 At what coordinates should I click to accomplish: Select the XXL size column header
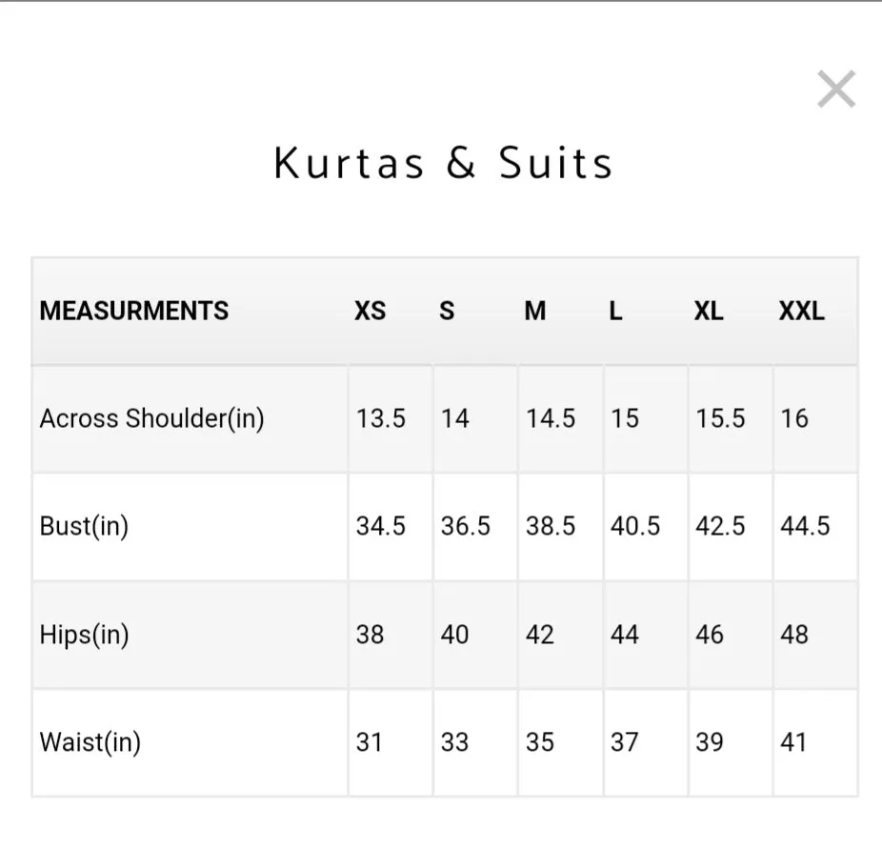point(802,311)
